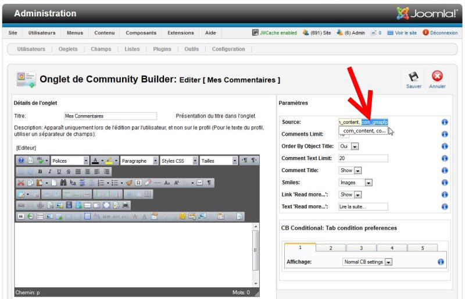Click the binoculars find icon
465x299 pixels.
pyautogui.click(x=63, y=183)
